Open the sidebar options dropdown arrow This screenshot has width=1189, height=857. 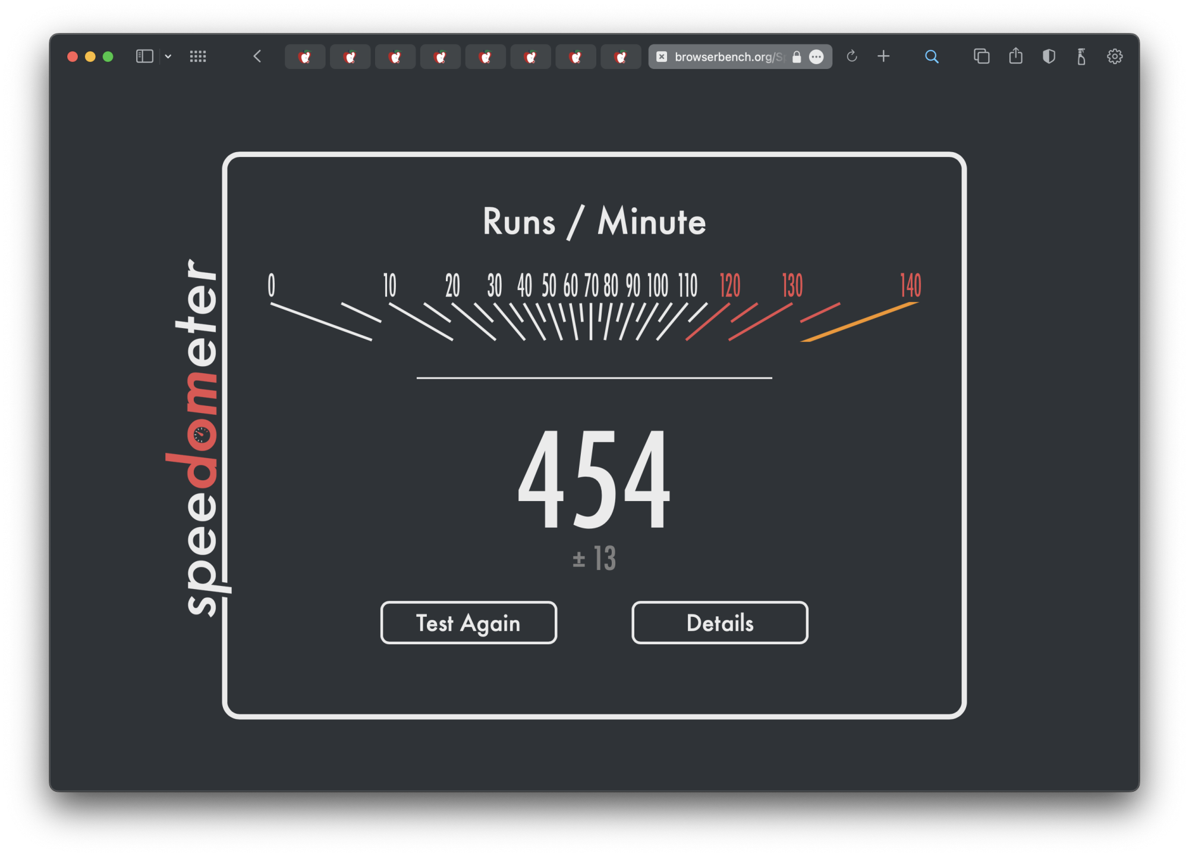point(168,56)
